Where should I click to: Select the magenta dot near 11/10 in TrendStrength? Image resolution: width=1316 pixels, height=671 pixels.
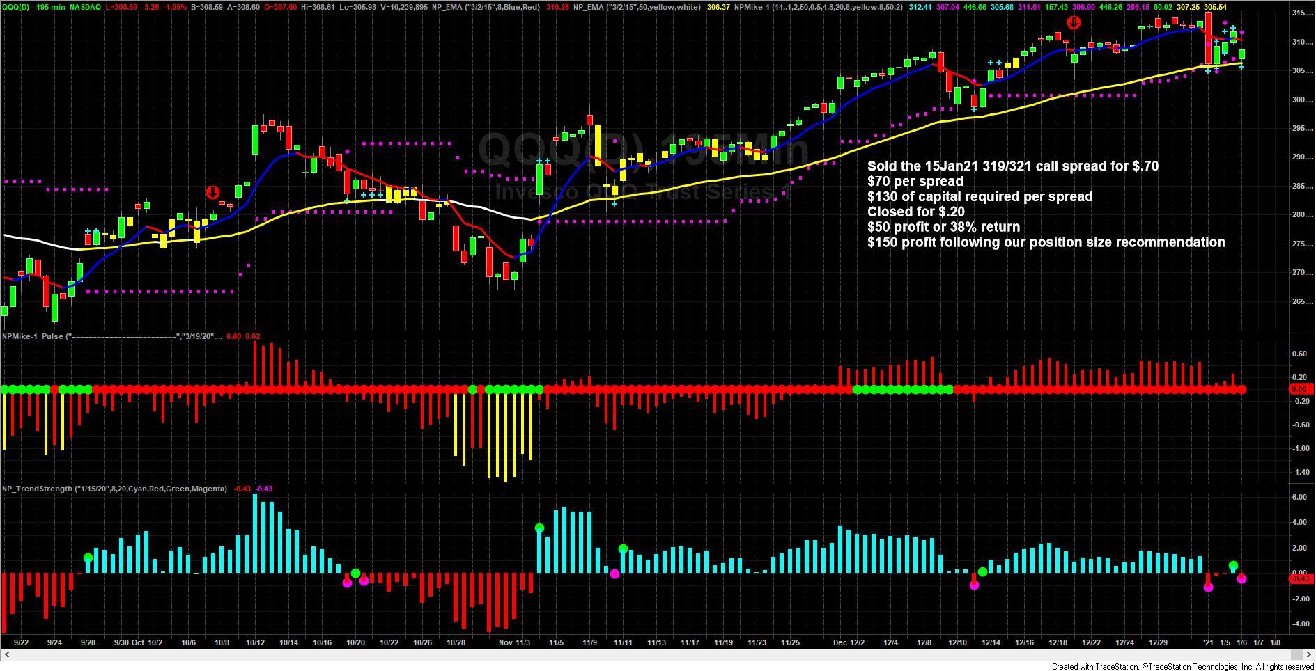click(614, 574)
